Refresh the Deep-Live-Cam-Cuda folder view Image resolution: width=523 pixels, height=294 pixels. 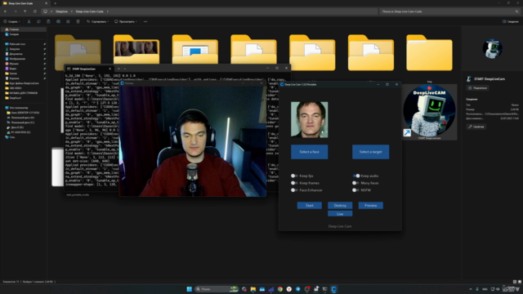coord(34,11)
